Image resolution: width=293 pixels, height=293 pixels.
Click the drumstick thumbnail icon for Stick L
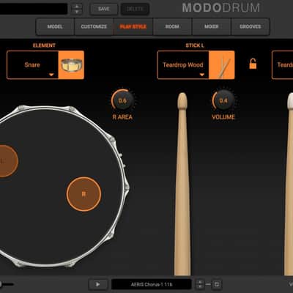point(222,65)
